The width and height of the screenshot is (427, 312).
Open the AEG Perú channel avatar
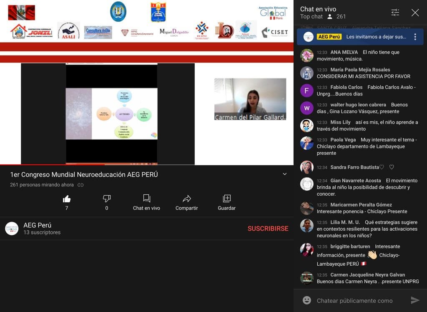12,229
